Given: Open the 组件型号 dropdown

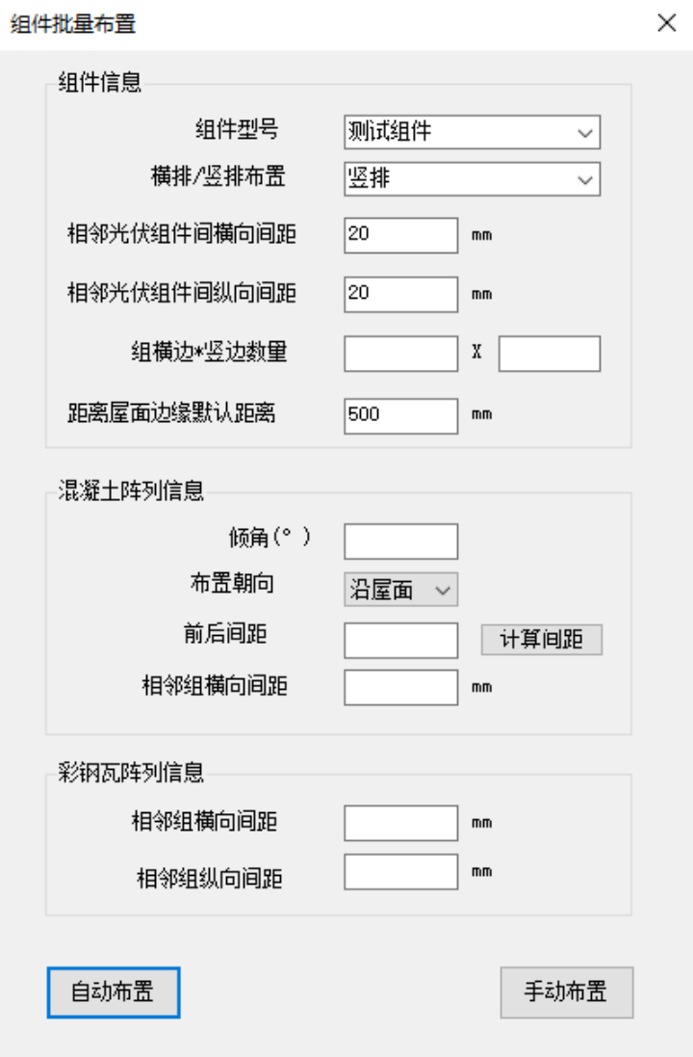Looking at the screenshot, I should coord(472,133).
